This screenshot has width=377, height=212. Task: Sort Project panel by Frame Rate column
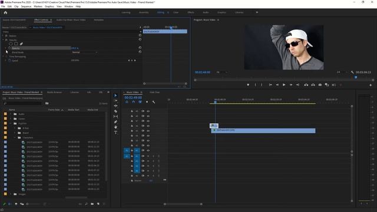click(54, 110)
